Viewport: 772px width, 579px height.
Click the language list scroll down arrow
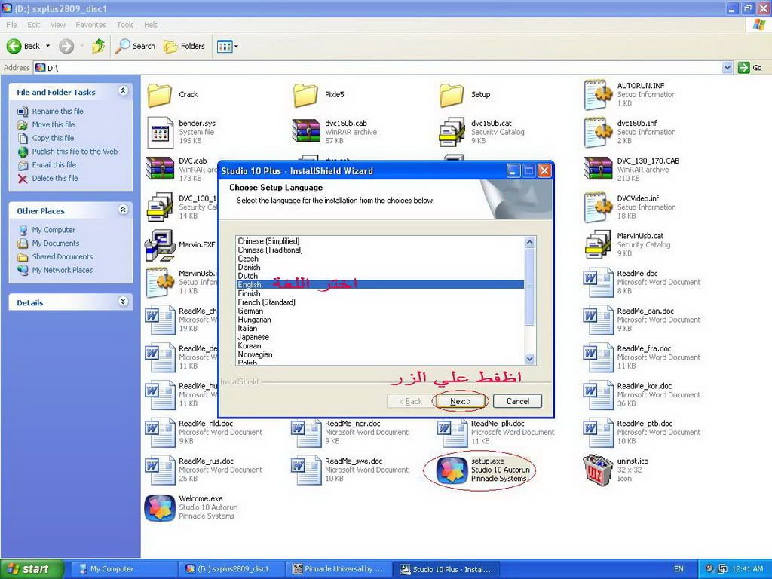click(x=530, y=359)
